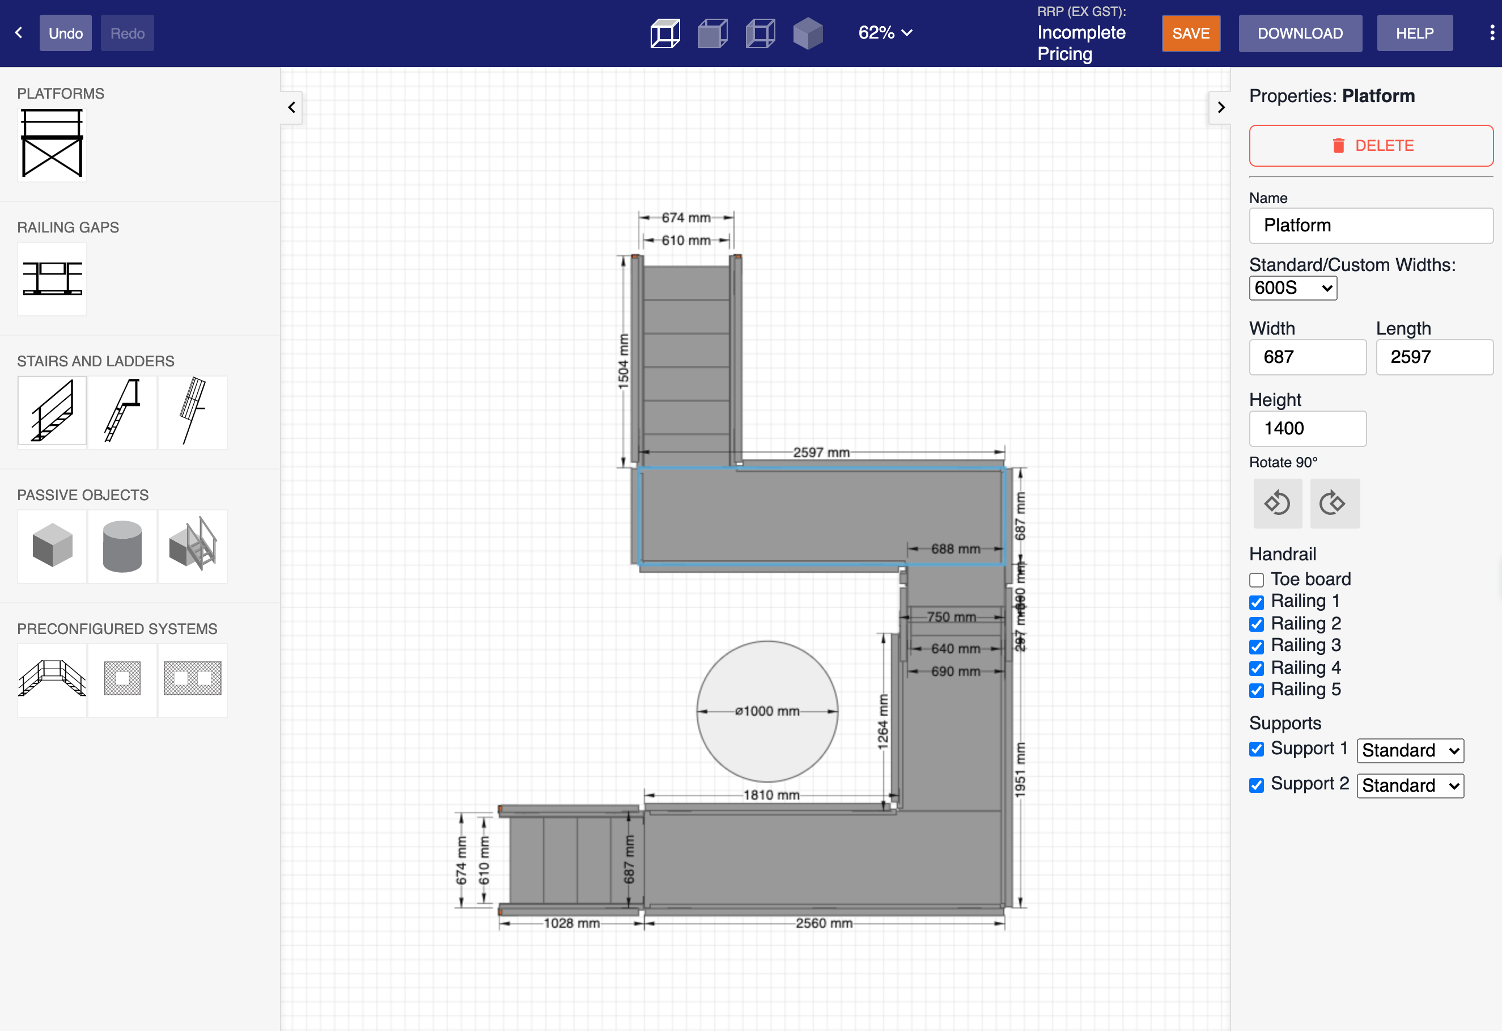1502x1031 pixels.
Task: Add the stairs with handrail object
Action: pos(52,411)
